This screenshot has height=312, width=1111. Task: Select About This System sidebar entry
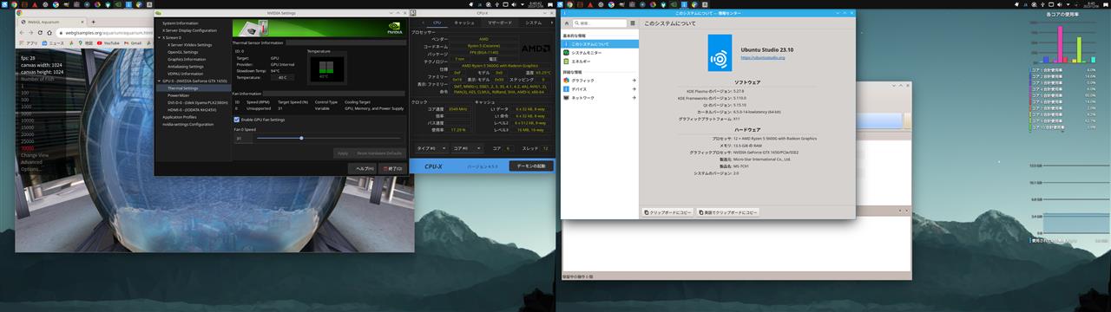pos(600,43)
